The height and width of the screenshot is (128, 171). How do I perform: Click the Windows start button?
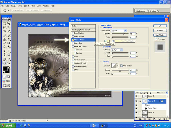click(8, 125)
